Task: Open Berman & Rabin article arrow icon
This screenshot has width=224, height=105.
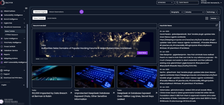Action: 71,93
